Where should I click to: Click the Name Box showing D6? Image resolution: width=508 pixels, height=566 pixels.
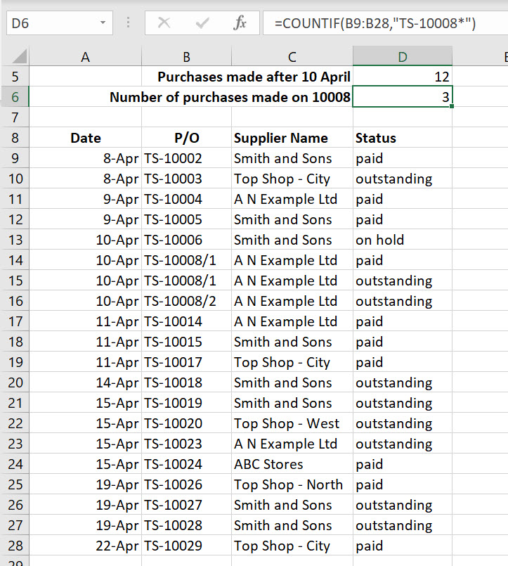pyautogui.click(x=60, y=22)
